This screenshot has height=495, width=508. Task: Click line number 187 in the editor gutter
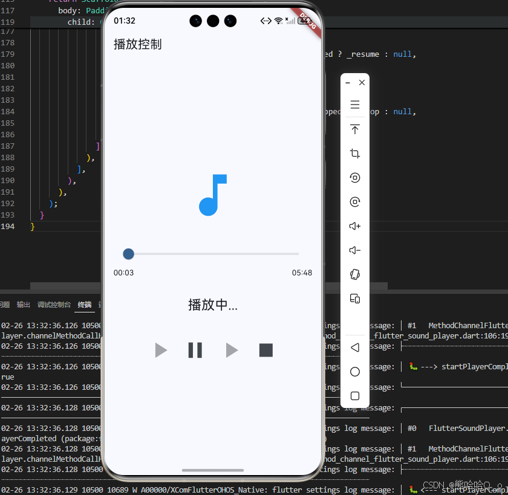click(x=7, y=146)
